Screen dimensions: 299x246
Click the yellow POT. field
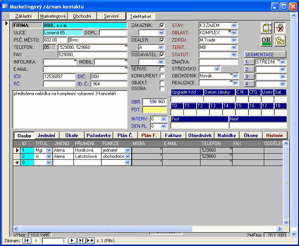(155, 110)
